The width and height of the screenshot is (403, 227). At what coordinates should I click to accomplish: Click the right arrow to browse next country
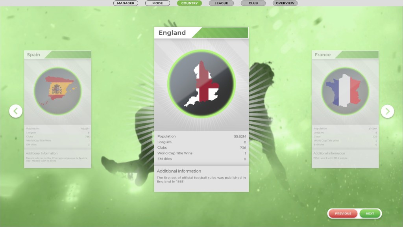pyautogui.click(x=387, y=111)
